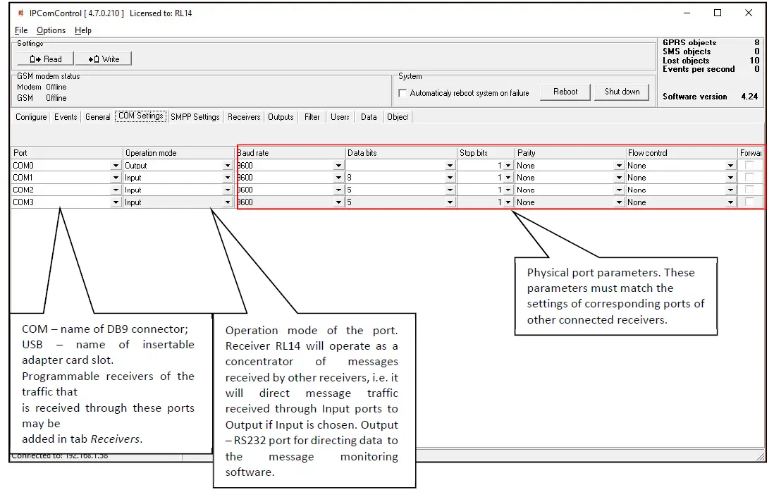Expand the COM3 port dropdown

116,202
